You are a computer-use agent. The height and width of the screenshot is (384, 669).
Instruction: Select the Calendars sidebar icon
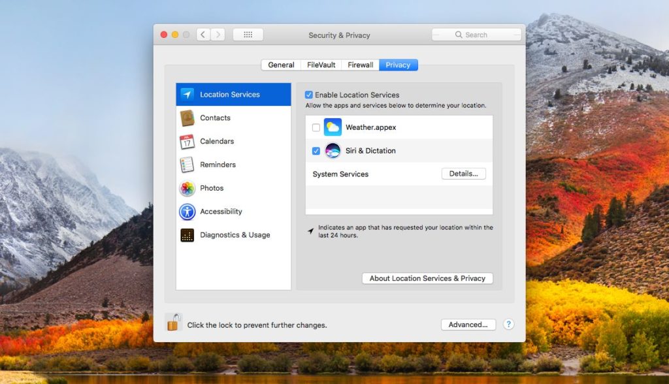coord(188,141)
